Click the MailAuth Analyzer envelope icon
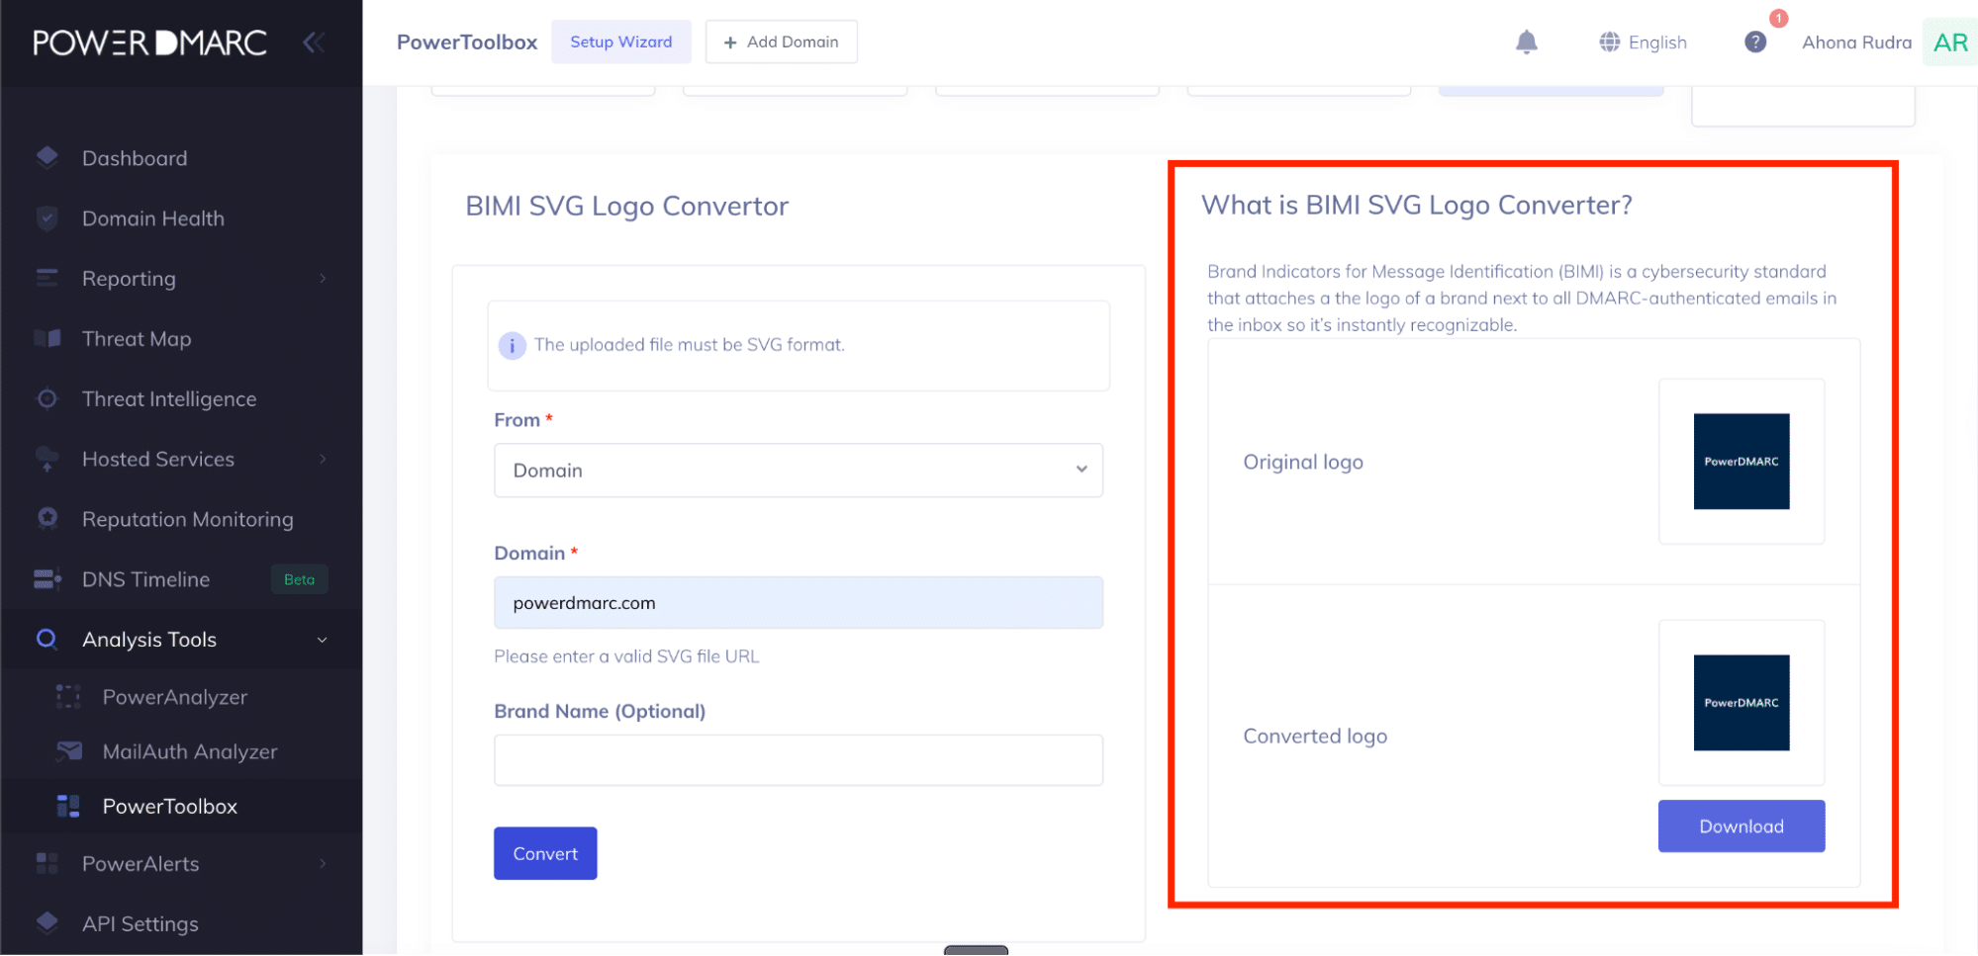The height and width of the screenshot is (956, 1978). tap(68, 751)
